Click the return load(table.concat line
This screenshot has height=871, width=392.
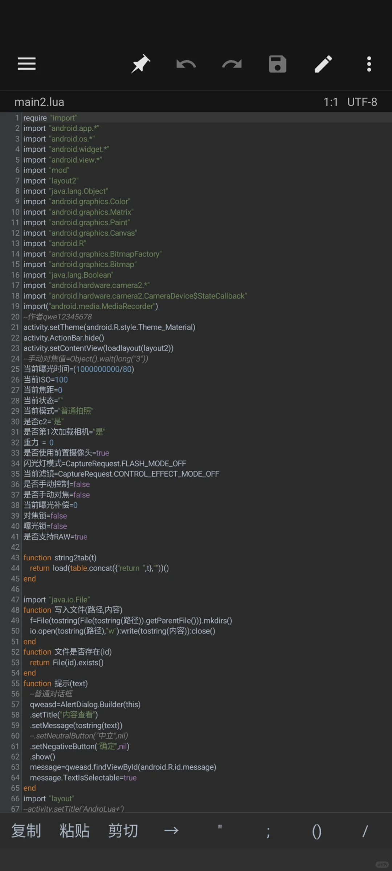(99, 568)
